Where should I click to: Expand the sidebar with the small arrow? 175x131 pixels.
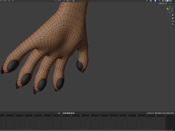(x=174, y=7)
